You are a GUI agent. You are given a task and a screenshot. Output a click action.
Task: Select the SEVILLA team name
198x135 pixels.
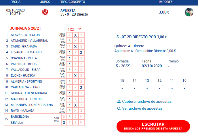[x=17, y=123]
